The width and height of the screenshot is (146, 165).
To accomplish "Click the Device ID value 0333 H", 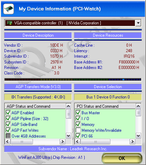I will (x=57, y=51).
